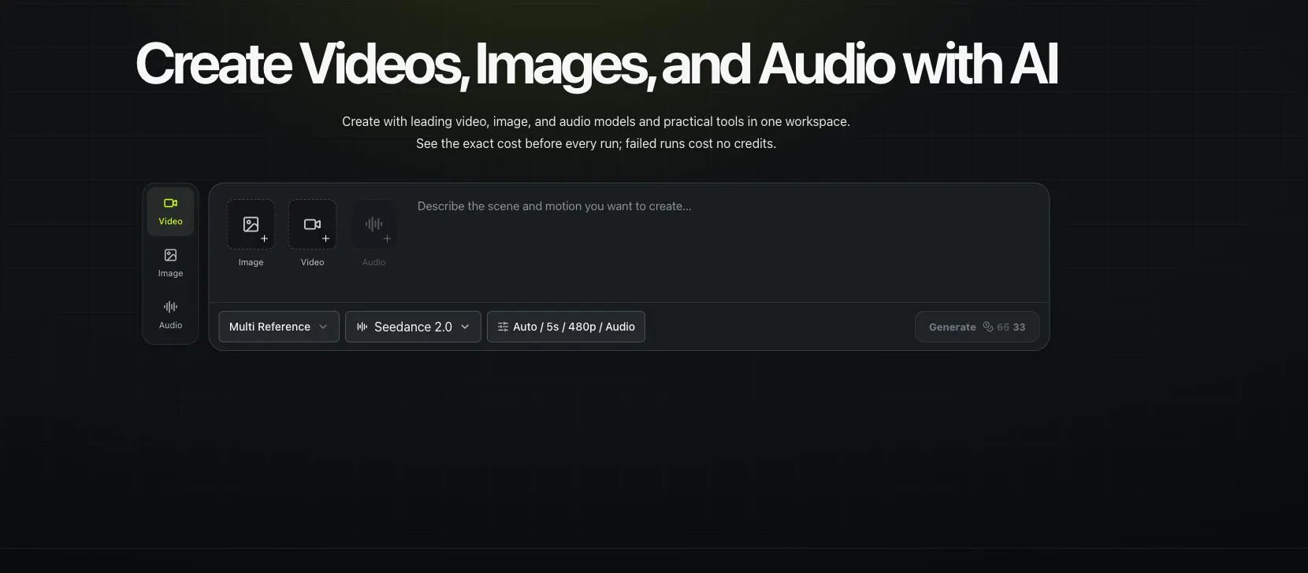1308x573 pixels.
Task: Focus the scene description prompt field
Action: pyautogui.click(x=726, y=244)
